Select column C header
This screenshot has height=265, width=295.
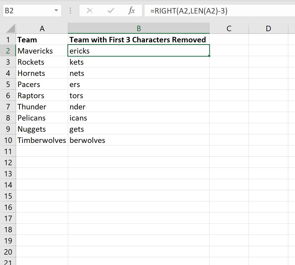click(229, 29)
